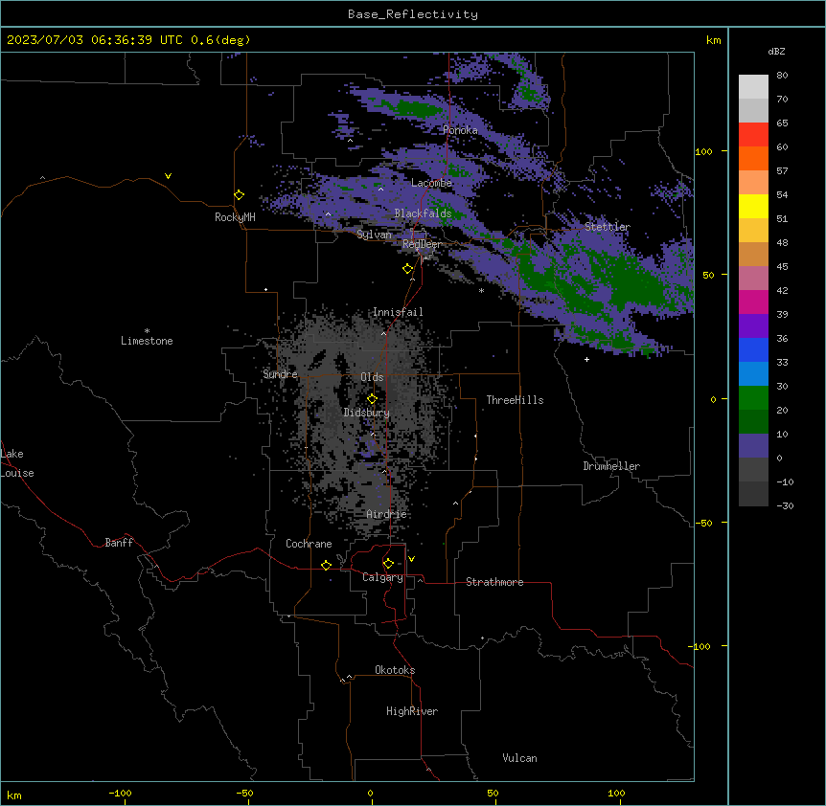The image size is (826, 806).
Task: Click the Airdrie city label
Action: [x=386, y=514]
